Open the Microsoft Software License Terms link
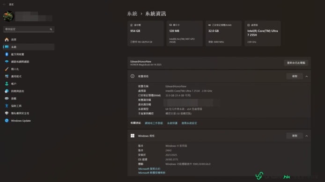 [x=152, y=173]
